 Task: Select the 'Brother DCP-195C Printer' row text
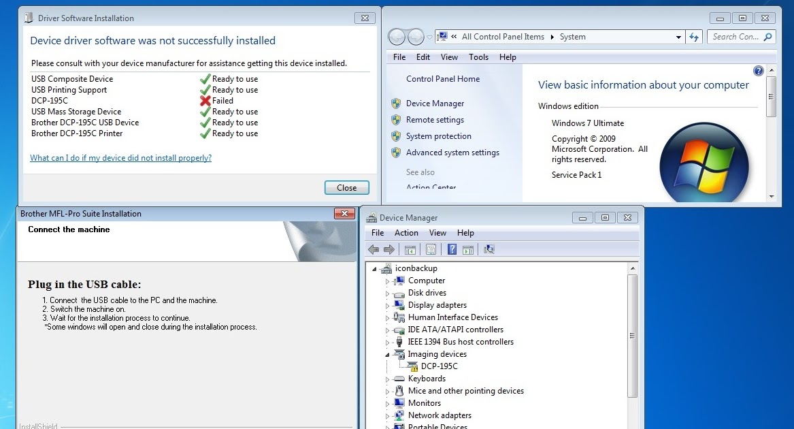77,134
